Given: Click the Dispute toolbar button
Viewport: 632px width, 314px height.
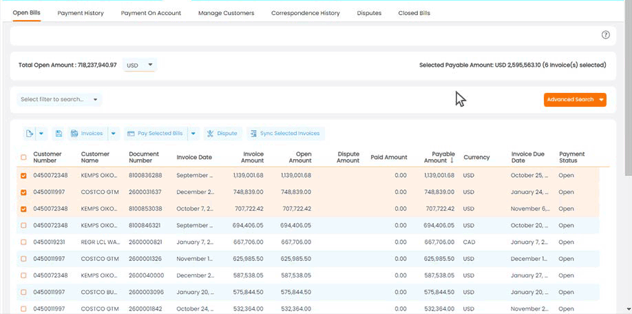Looking at the screenshot, I should pos(222,134).
